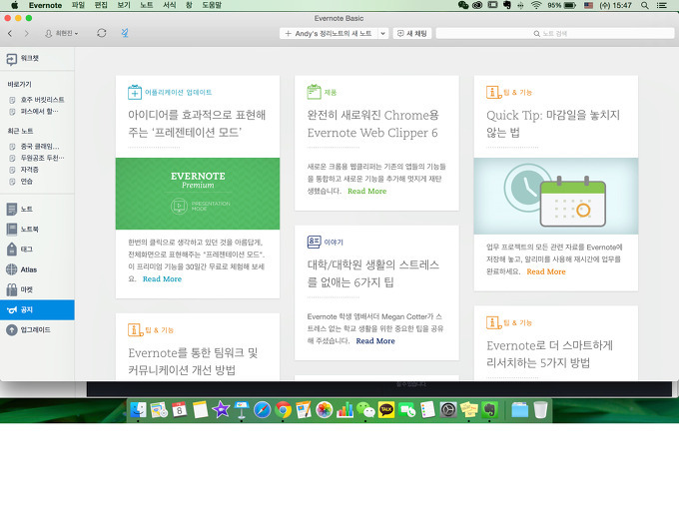Open the Evernote application menu

pyautogui.click(x=46, y=5)
